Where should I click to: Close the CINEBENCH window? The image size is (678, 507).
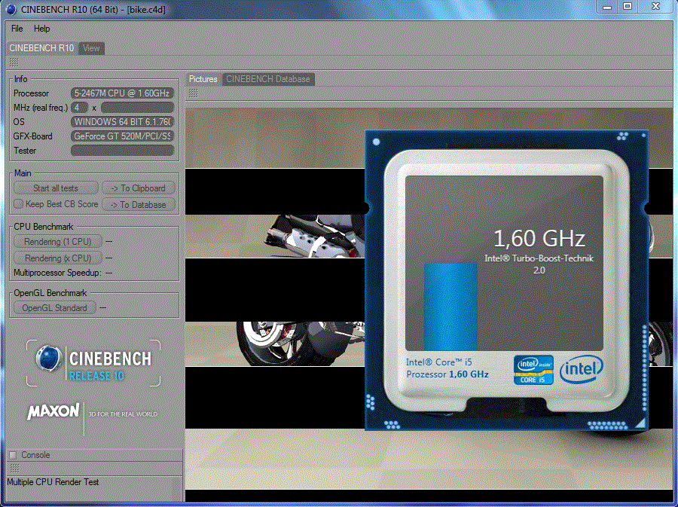point(656,6)
